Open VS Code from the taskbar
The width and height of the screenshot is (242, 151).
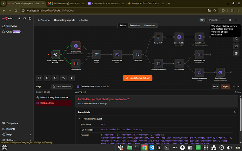pyautogui.click(x=152, y=147)
